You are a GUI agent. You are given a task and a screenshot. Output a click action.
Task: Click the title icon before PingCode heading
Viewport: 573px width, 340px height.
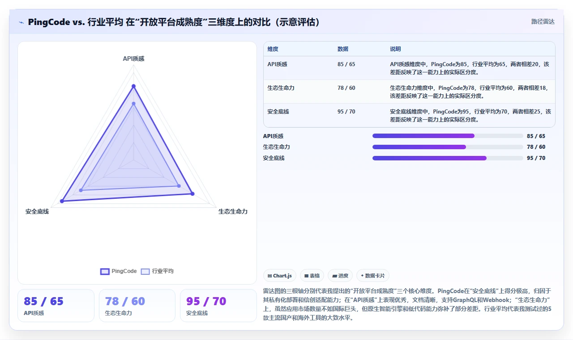[x=21, y=22]
